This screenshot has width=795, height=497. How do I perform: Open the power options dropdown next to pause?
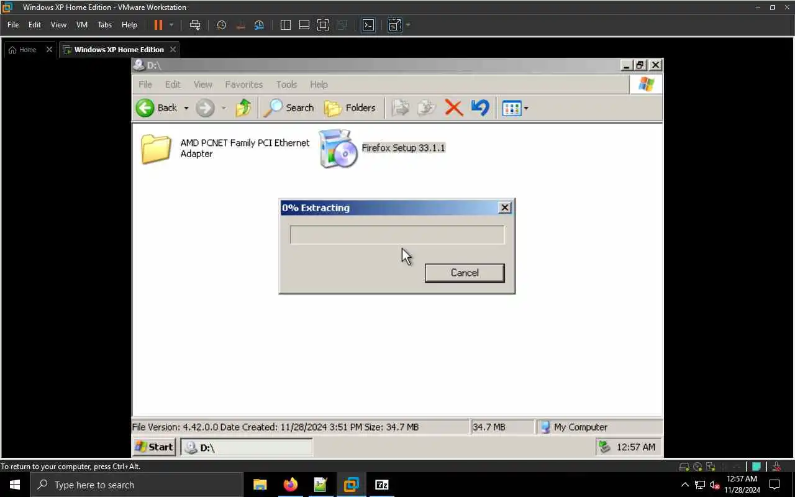click(171, 25)
